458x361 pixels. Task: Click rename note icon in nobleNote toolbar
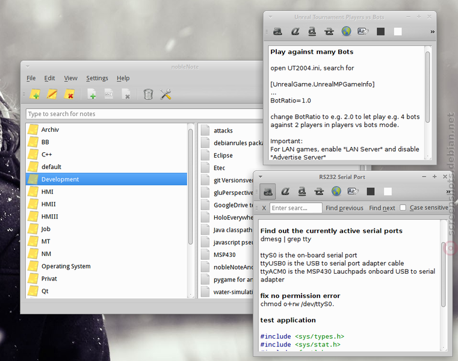[x=109, y=94]
